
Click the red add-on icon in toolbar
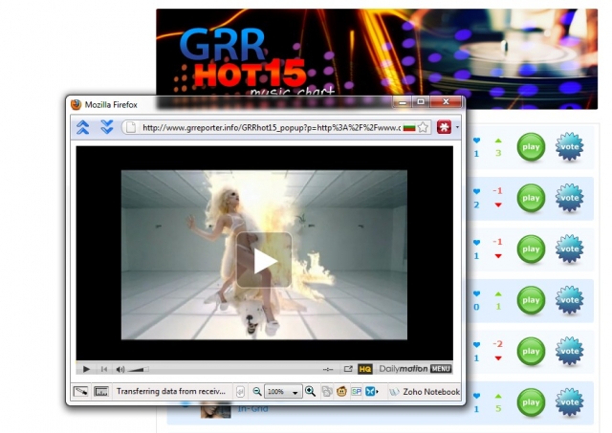click(x=444, y=127)
